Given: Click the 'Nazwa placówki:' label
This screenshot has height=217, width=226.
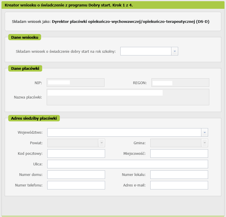Looking at the screenshot, I should coord(28,97).
